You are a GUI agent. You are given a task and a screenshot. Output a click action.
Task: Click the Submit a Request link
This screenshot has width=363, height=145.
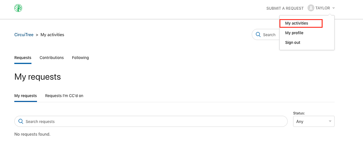pos(285,8)
